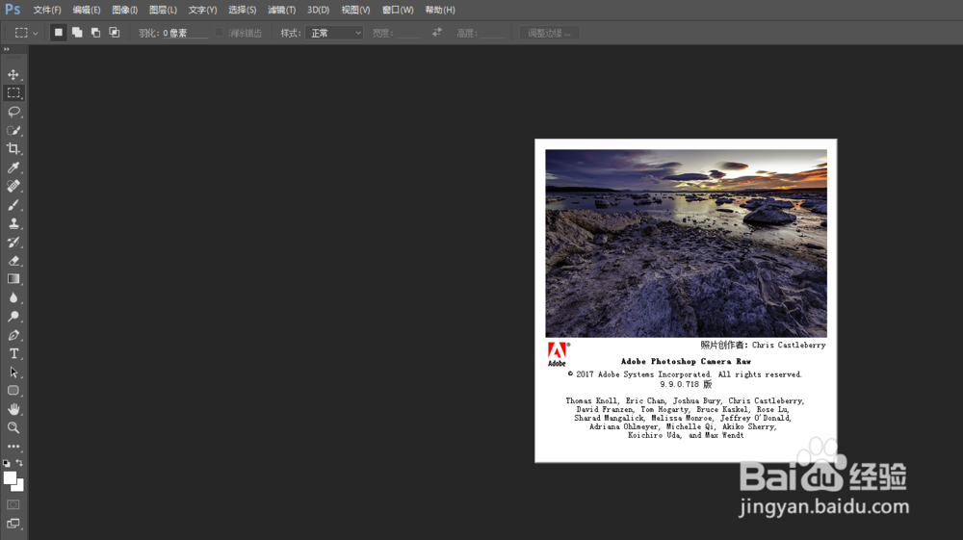Viewport: 963px width, 540px height.
Task: Select the Zoom tool
Action: click(13, 427)
